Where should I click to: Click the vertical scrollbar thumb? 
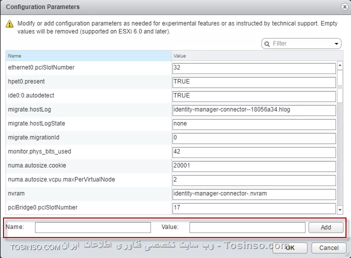click(340, 86)
